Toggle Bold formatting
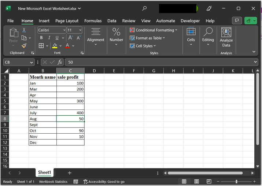 click(x=41, y=38)
